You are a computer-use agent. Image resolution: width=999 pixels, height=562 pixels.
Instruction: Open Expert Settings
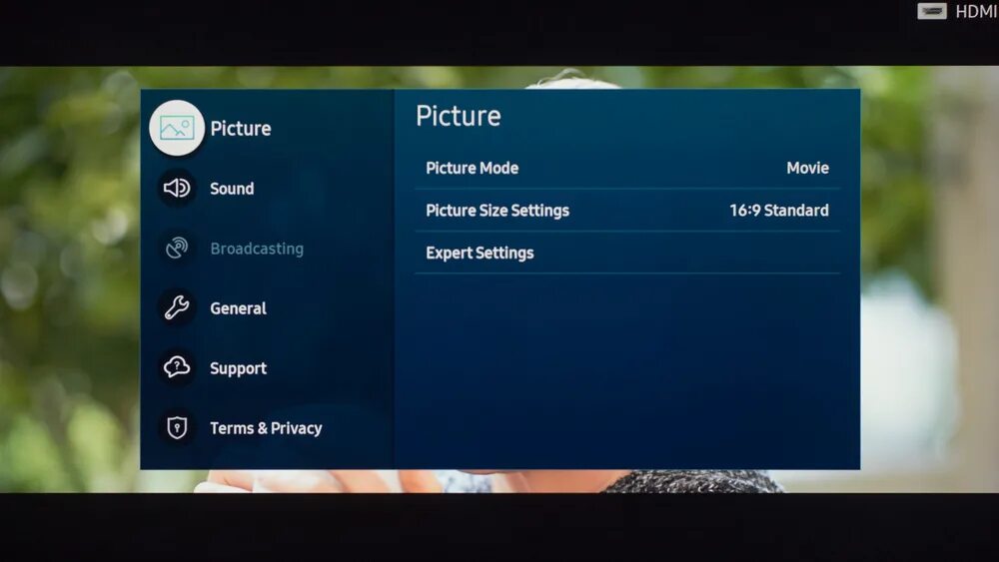pyautogui.click(x=627, y=253)
